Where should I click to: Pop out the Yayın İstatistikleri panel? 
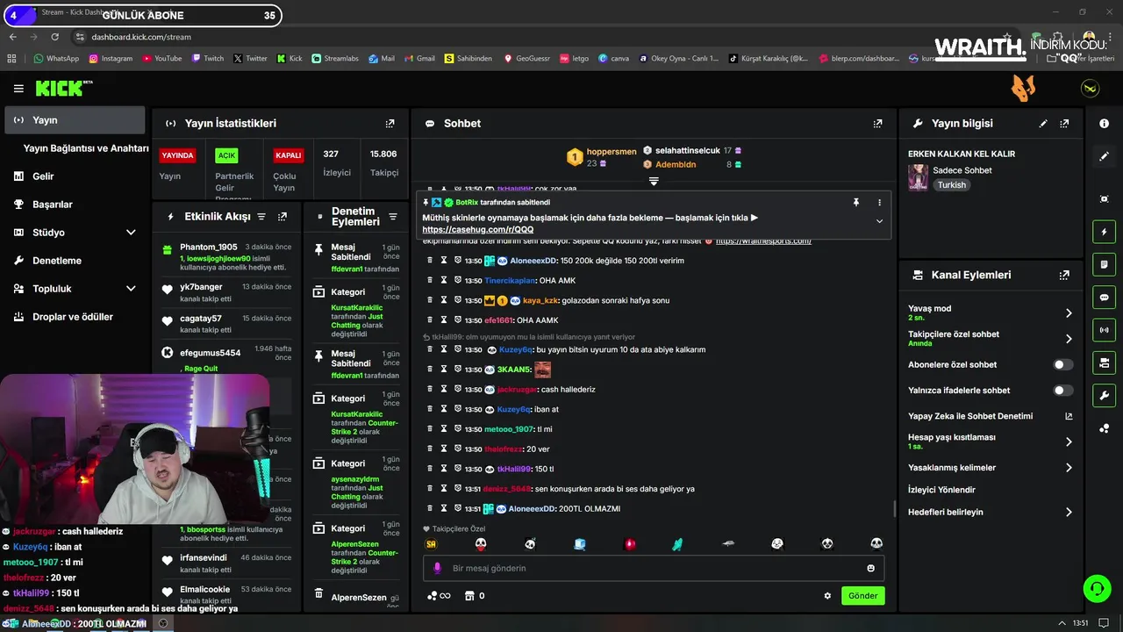(390, 124)
